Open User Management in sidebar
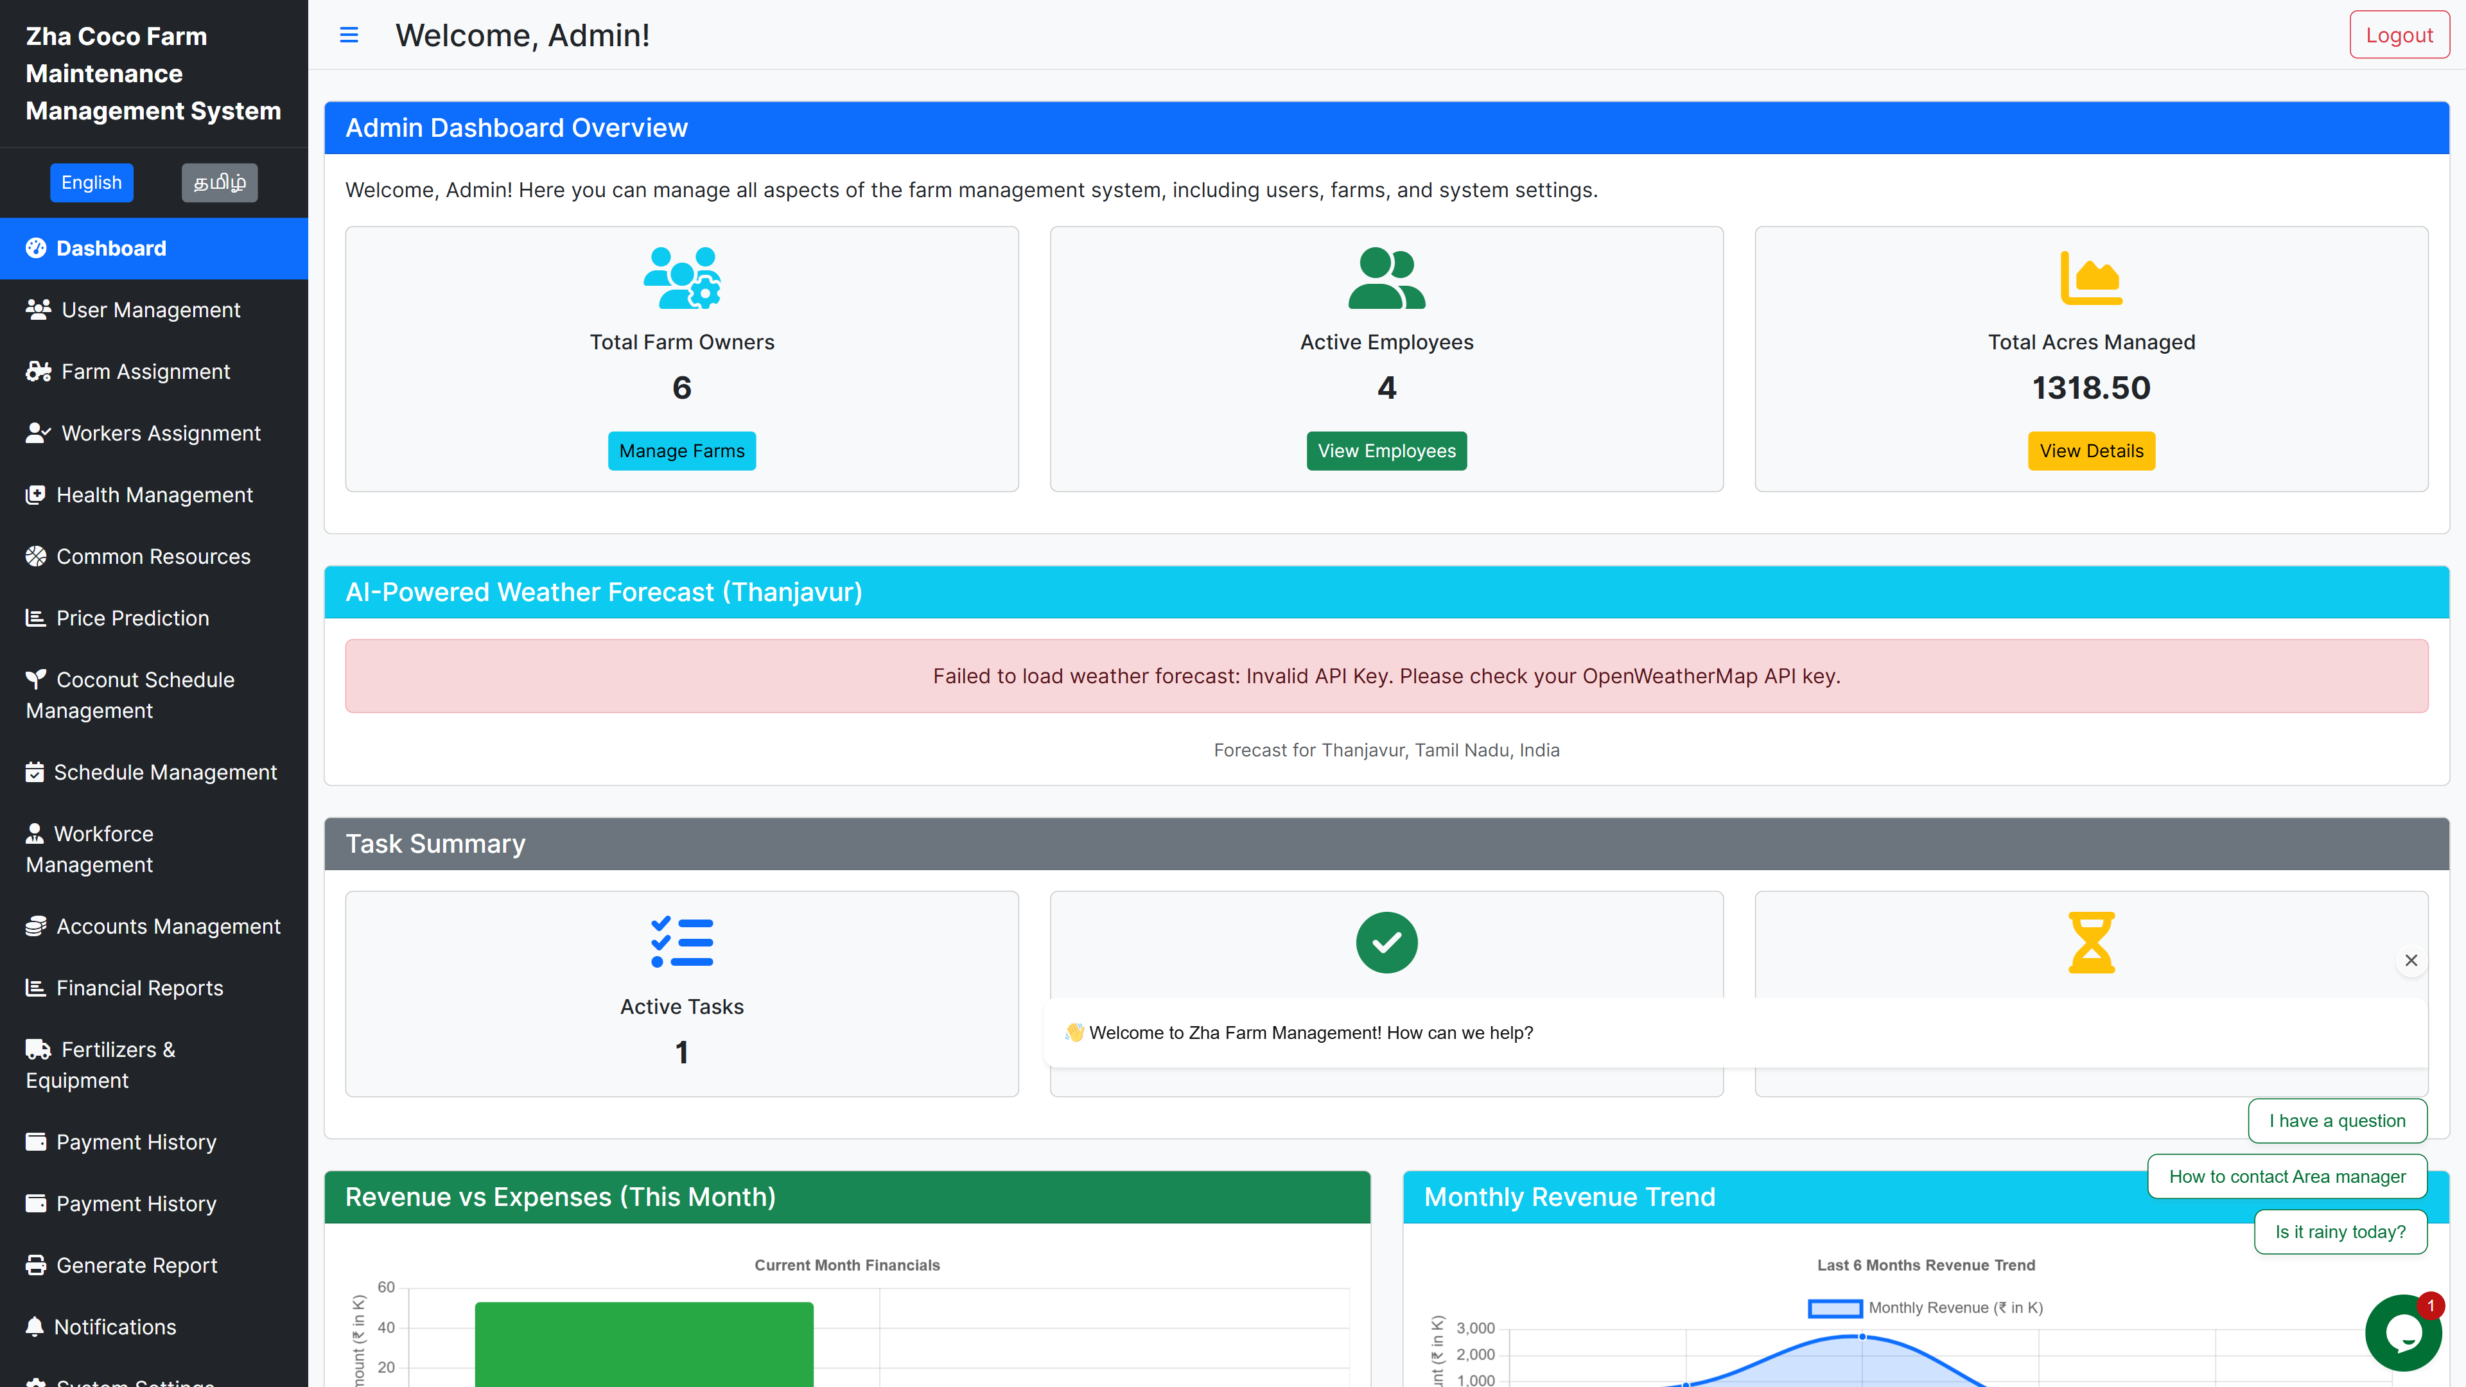 click(150, 310)
